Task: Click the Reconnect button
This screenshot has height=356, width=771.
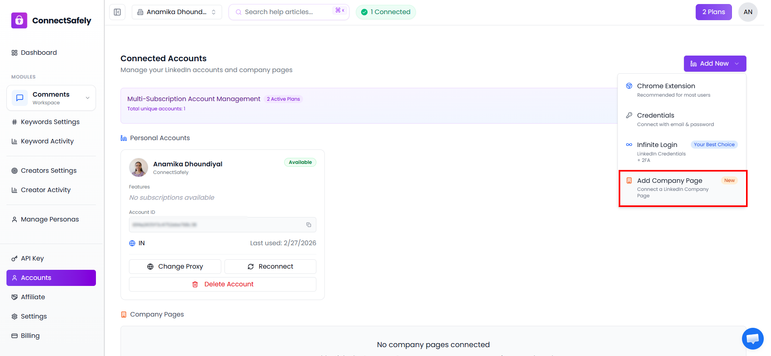Action: 270,267
